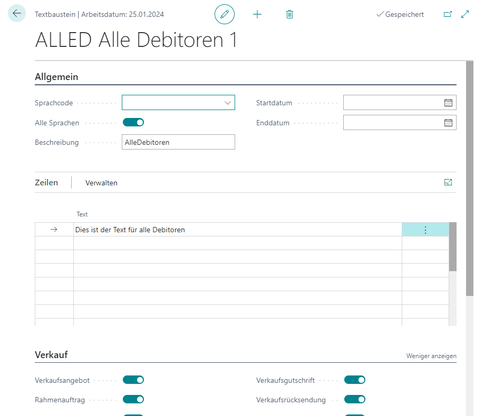The height and width of the screenshot is (416, 504).
Task: Open the Sprachcode dropdown
Action: tap(228, 103)
